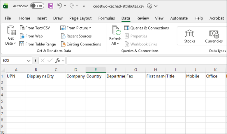Click the Redo arrow icon

click(x=72, y=6)
